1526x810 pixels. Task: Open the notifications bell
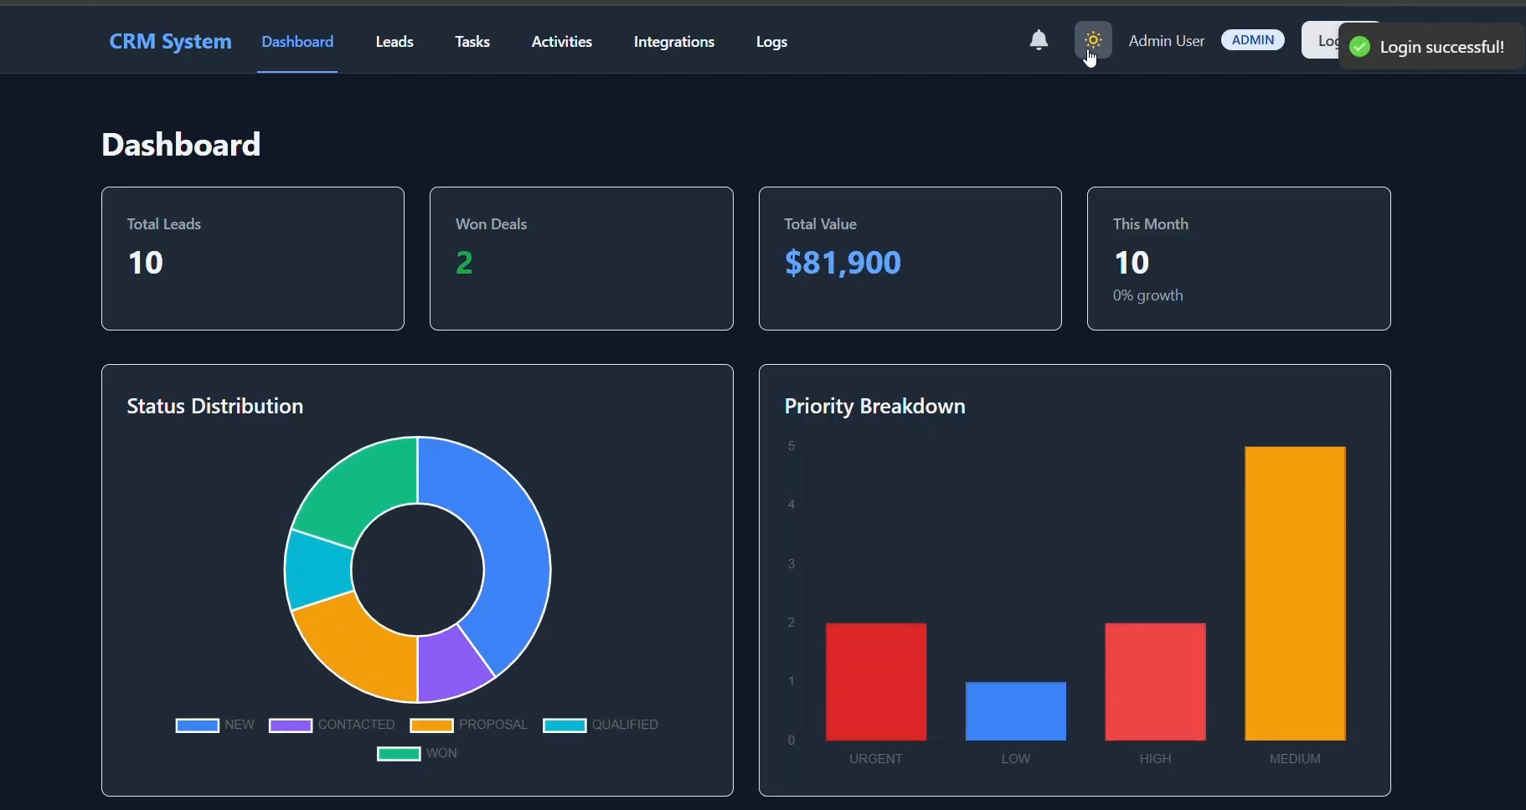1038,40
